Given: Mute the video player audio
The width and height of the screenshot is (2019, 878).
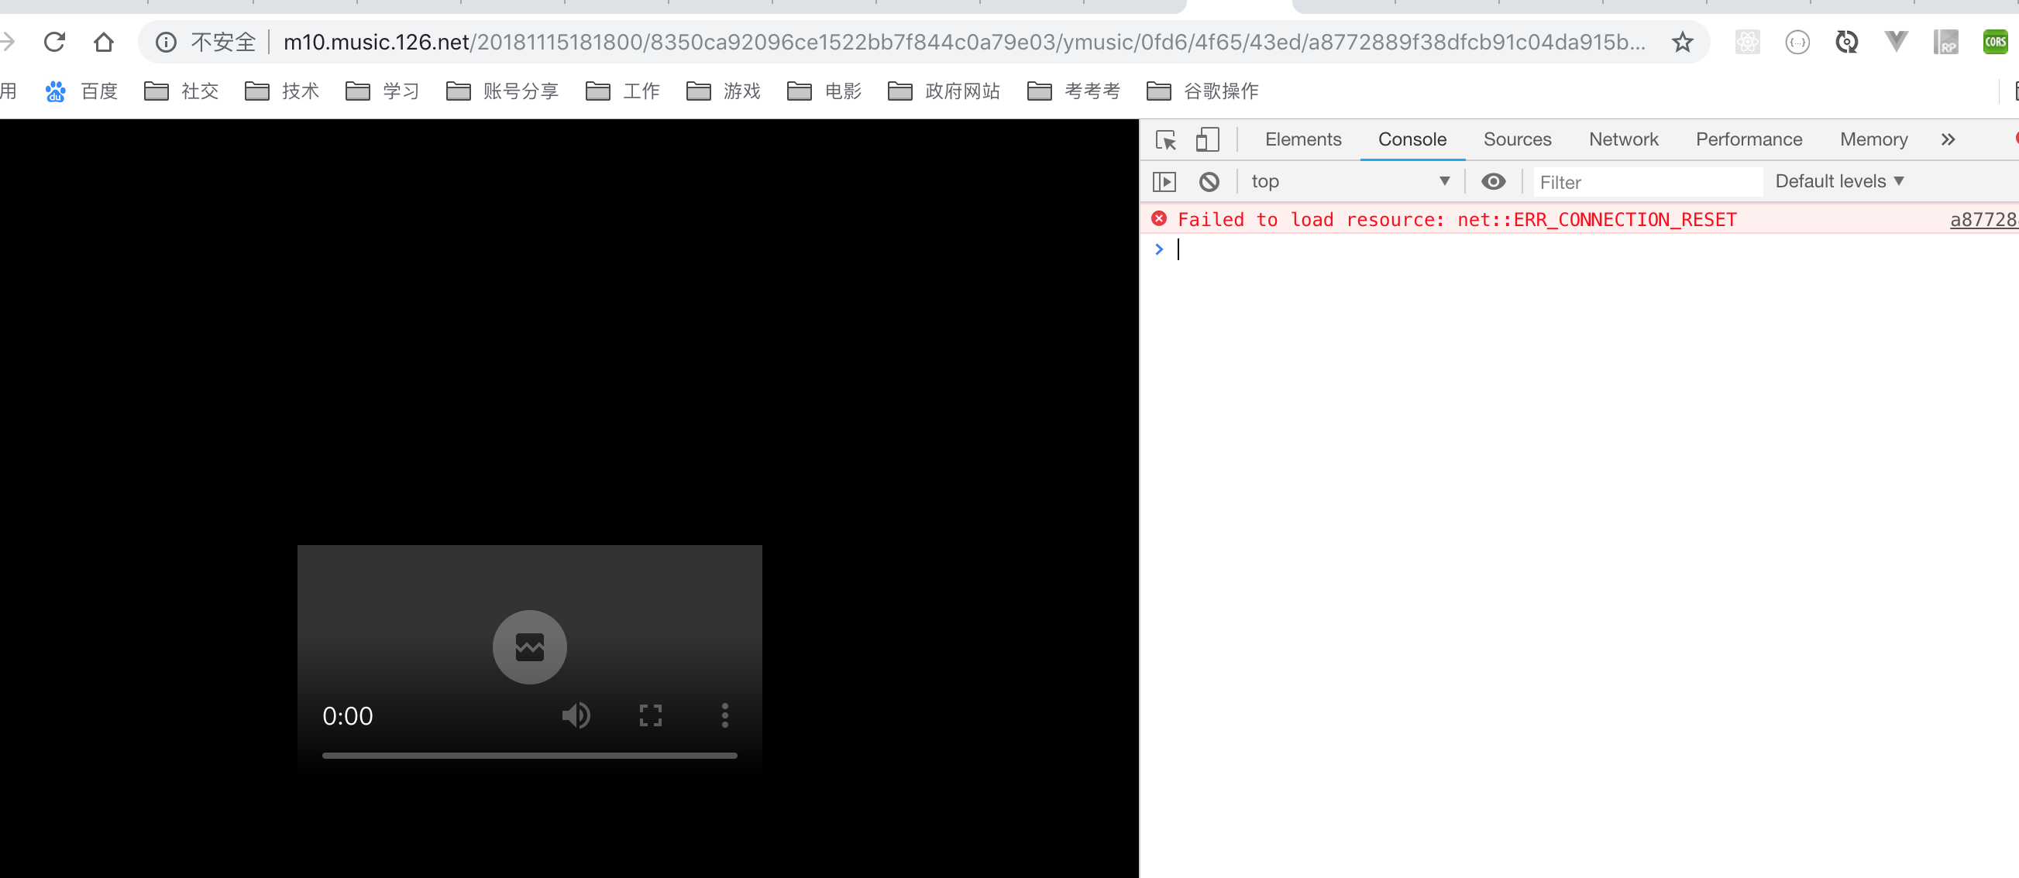Looking at the screenshot, I should [x=576, y=715].
